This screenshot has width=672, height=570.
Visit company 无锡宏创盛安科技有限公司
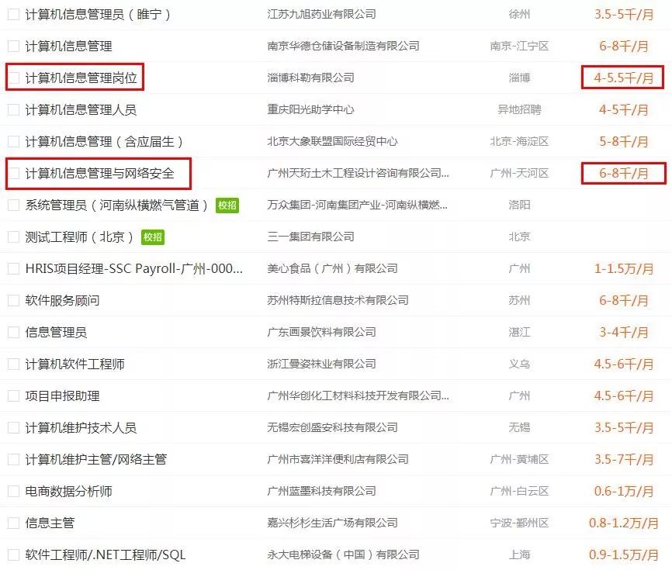tap(332, 427)
